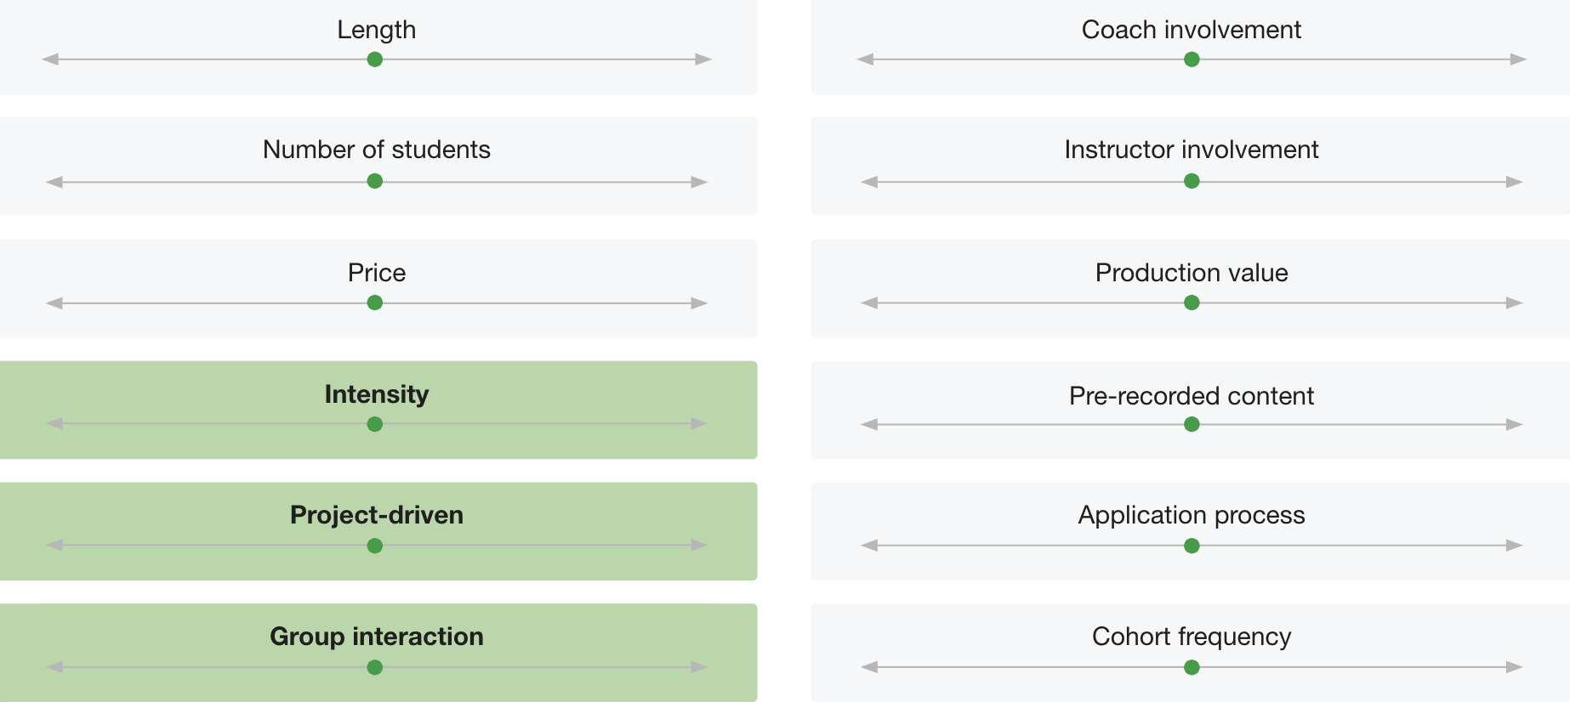The image size is (1570, 702).
Task: Click left arrow of Length slider
Action: [x=50, y=59]
